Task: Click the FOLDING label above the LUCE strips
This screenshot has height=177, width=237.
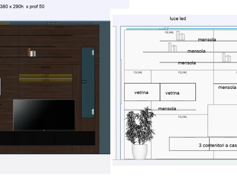Action: (x=46, y=67)
